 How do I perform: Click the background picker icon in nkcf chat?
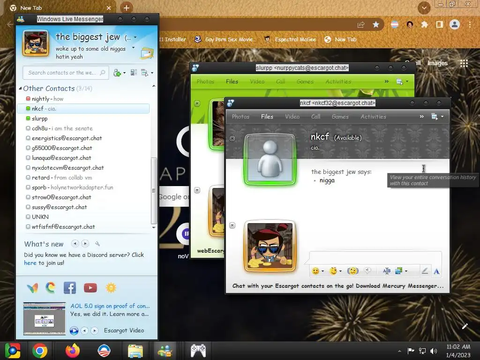tap(398, 270)
